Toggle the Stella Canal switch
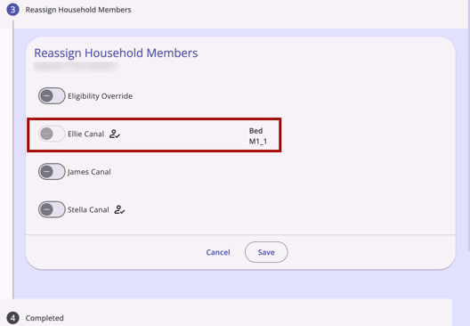Viewport: 470px width, 326px height. point(52,209)
